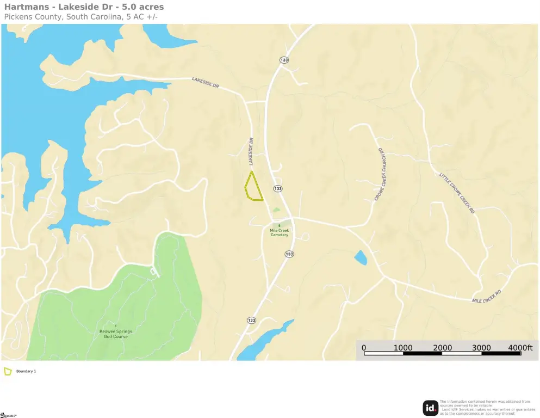Click the vertical Lakeside Dr label above the parcel
Screen dimensions: 540x418
click(x=251, y=151)
